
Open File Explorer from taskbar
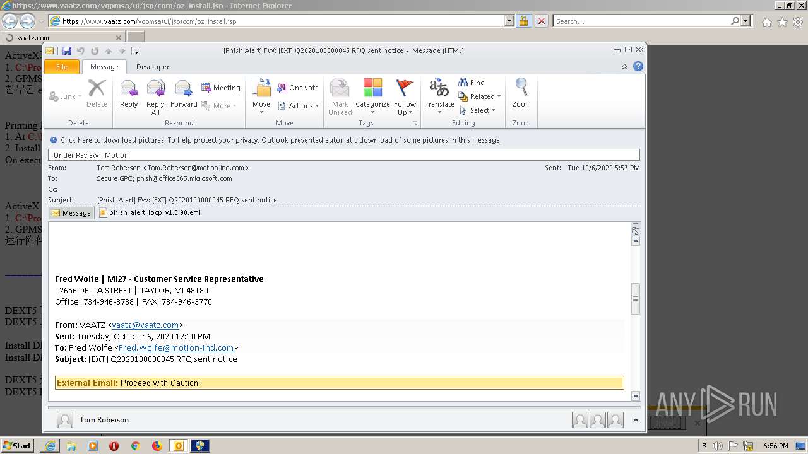(71, 446)
